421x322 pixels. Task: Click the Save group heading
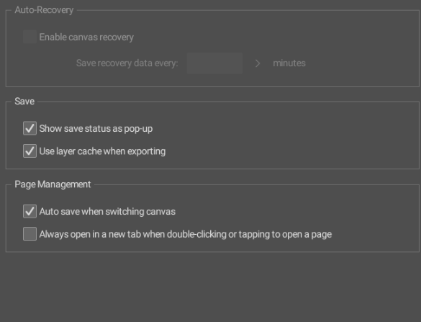tap(24, 102)
